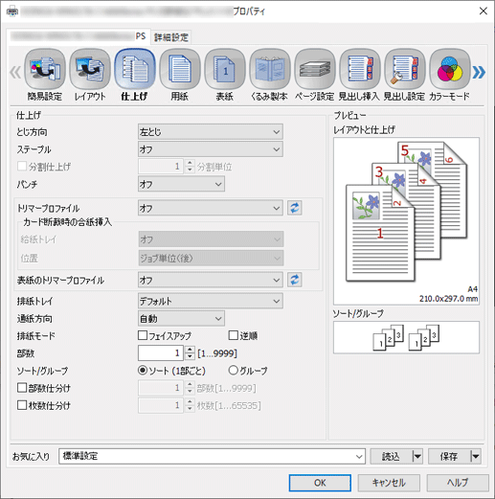Image resolution: width=495 pixels, height=499 pixels.
Task: Switch to the 詳細設定 tab
Action: tap(171, 37)
